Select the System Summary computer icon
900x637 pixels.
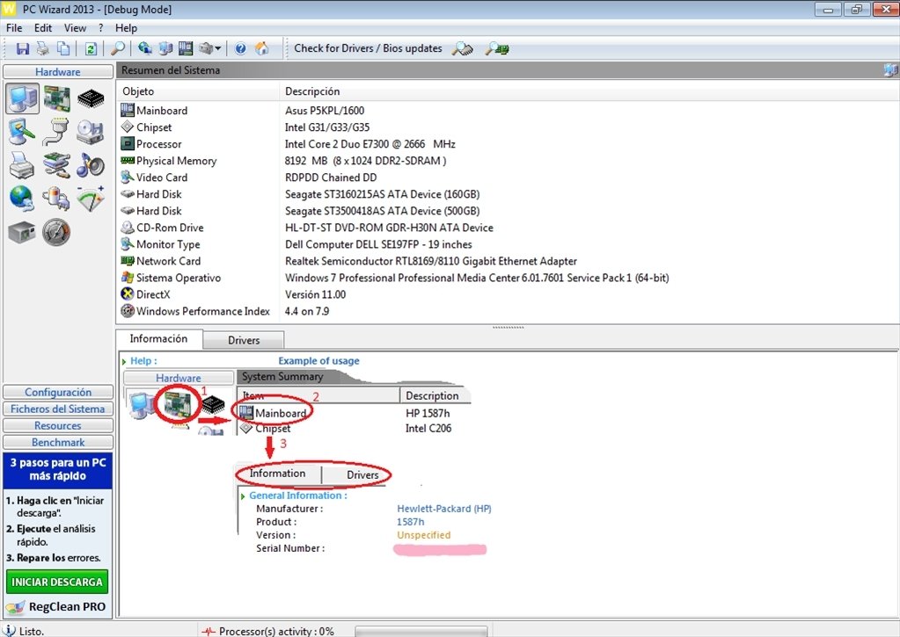click(23, 98)
